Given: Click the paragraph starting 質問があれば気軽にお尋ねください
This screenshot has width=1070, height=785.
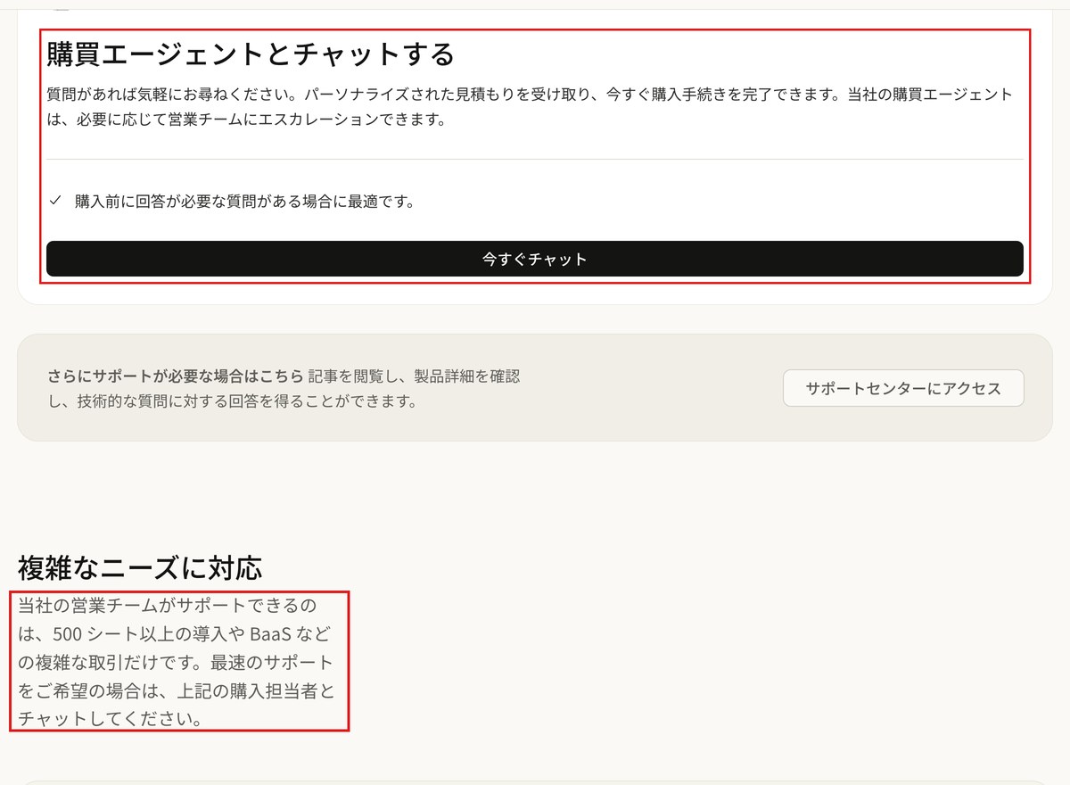Looking at the screenshot, I should pos(531,106).
